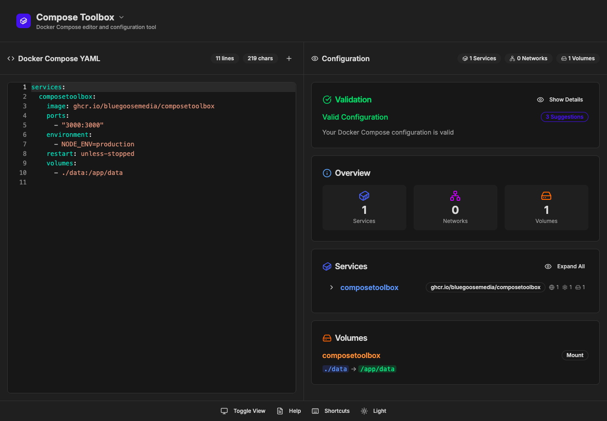This screenshot has height=421, width=607.
Task: Click the 'restart: unless-stopped' line
Action: (x=91, y=154)
